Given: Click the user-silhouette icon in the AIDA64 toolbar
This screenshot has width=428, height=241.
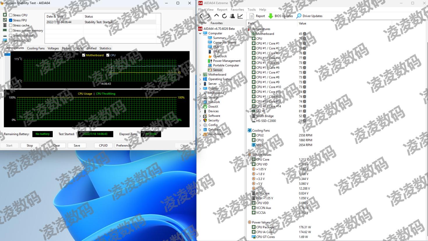Looking at the screenshot, I should 232,16.
